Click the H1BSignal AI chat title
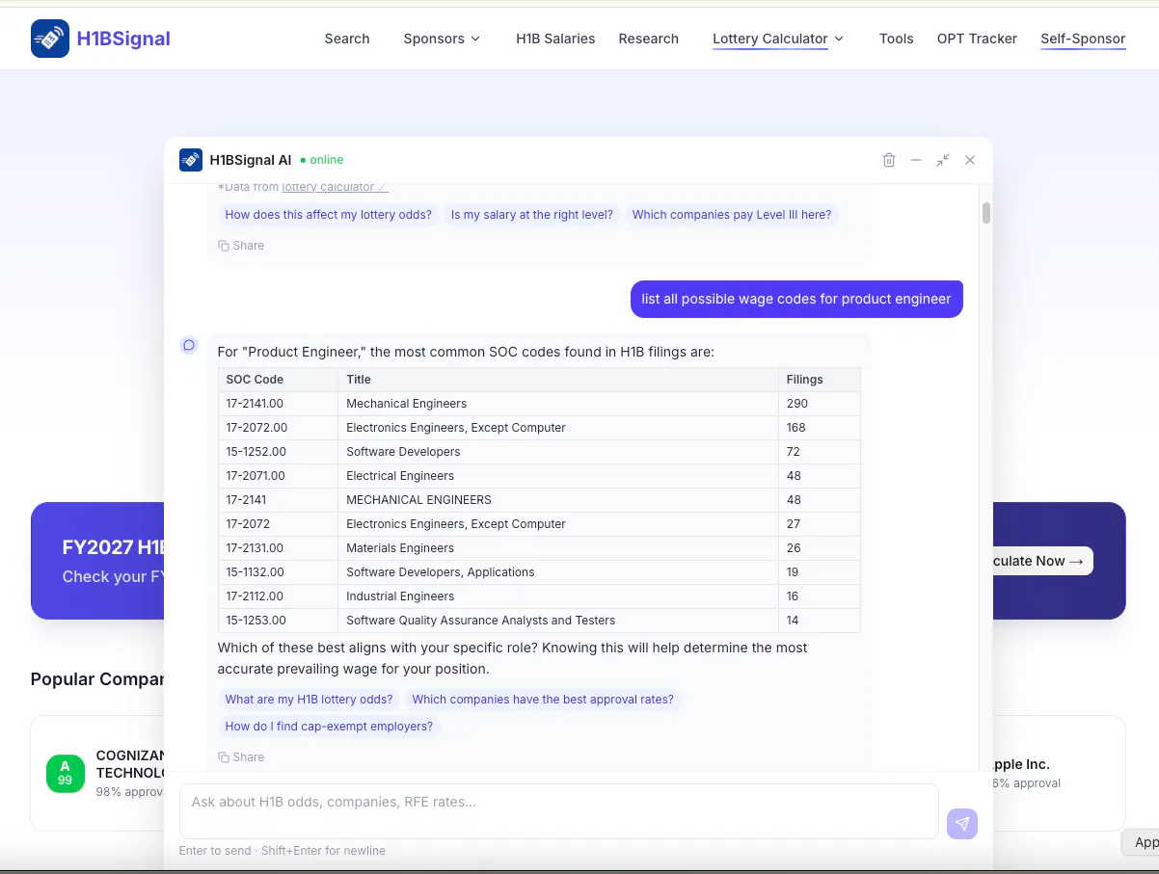1159x874 pixels. pos(251,160)
